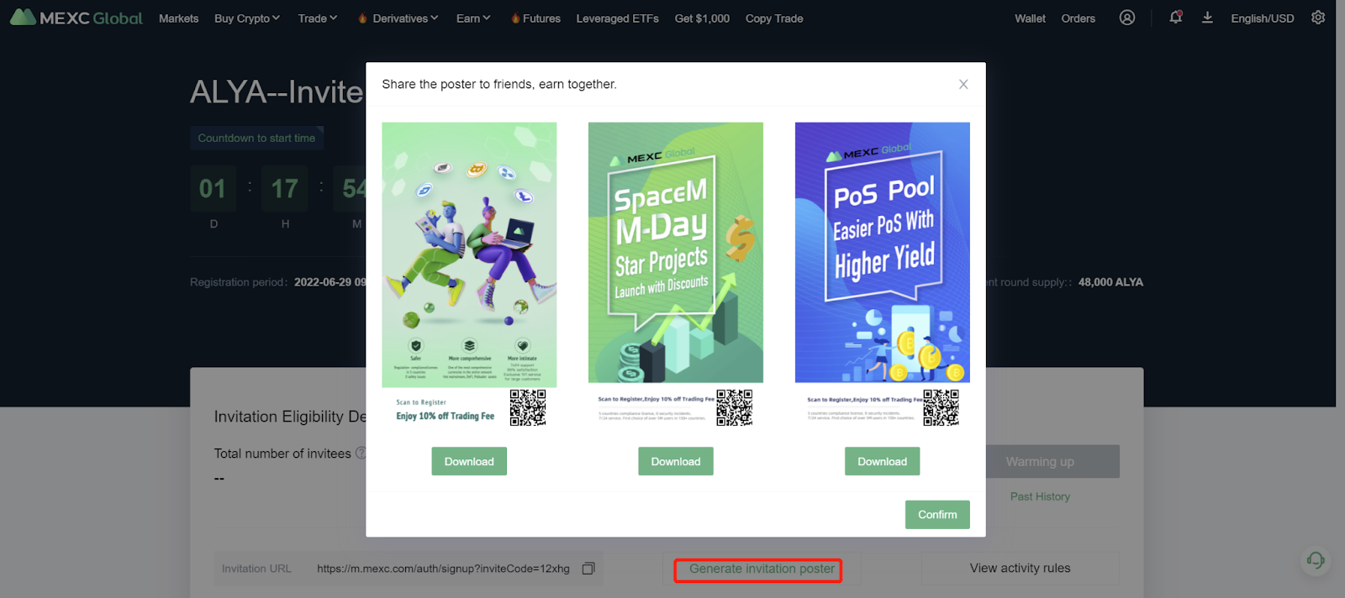Open the Futures menu item
The width and height of the screenshot is (1345, 598).
tap(535, 18)
